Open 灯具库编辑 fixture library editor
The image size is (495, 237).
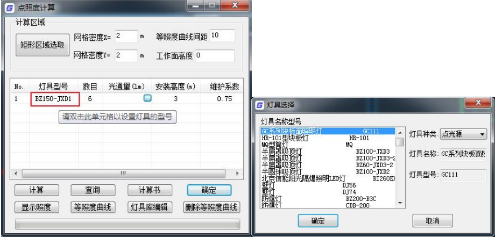(150, 207)
